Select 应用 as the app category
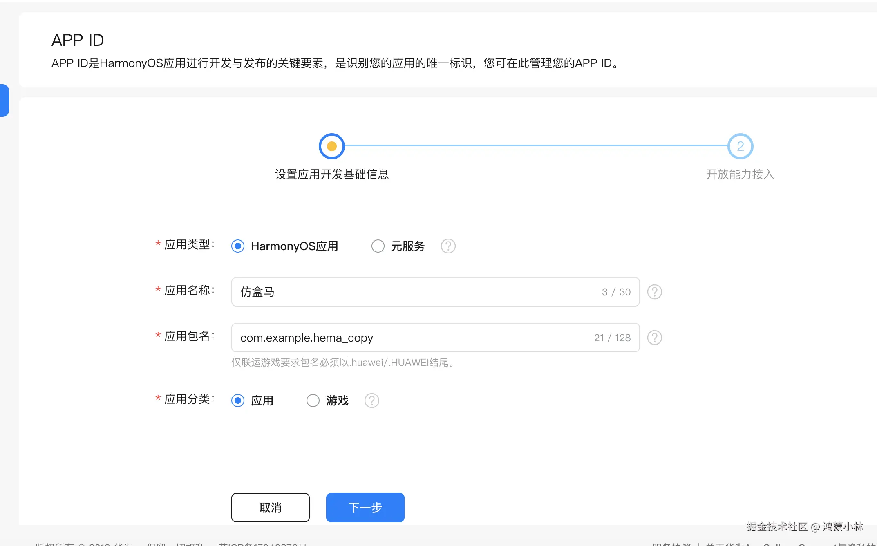877x546 pixels. pyautogui.click(x=238, y=401)
